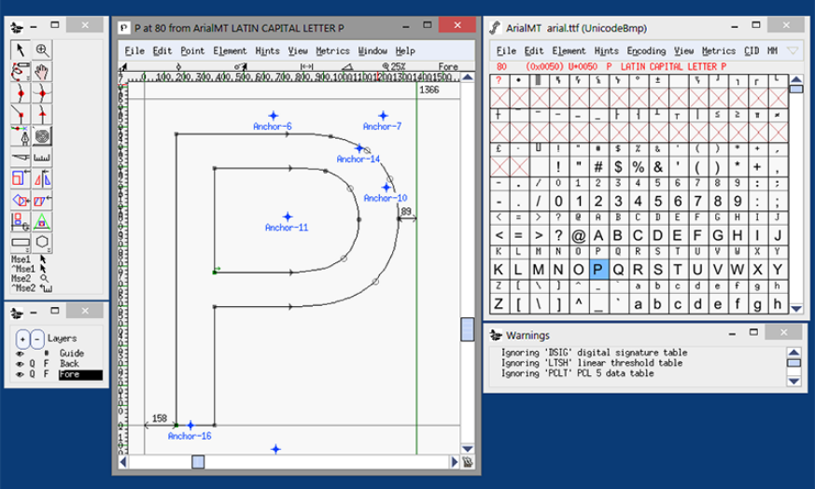Open MM menu in font view

[772, 51]
